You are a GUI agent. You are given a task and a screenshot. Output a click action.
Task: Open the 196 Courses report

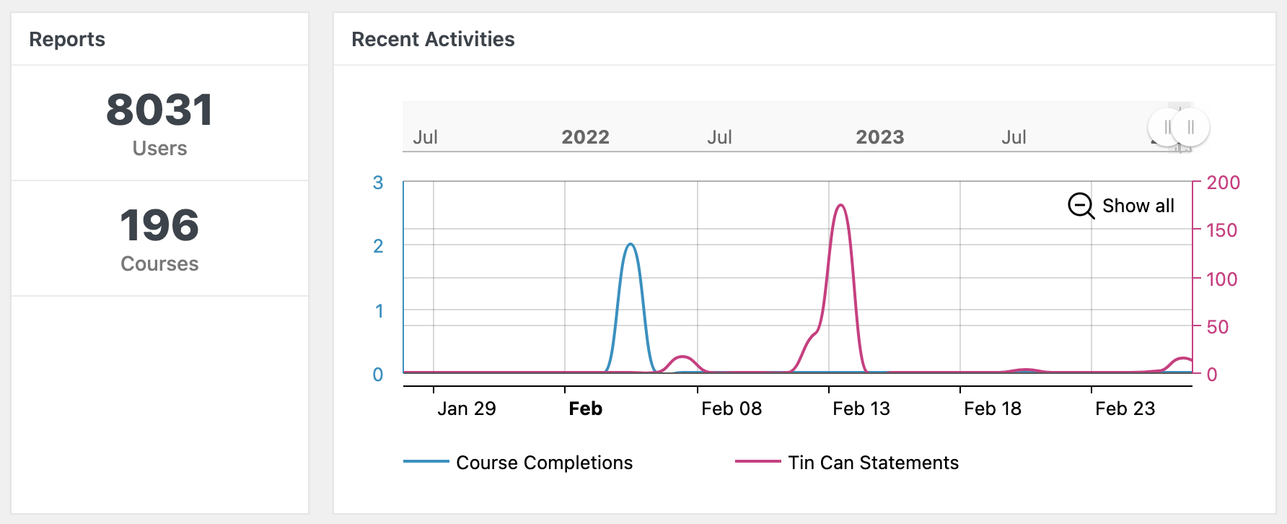(x=159, y=238)
